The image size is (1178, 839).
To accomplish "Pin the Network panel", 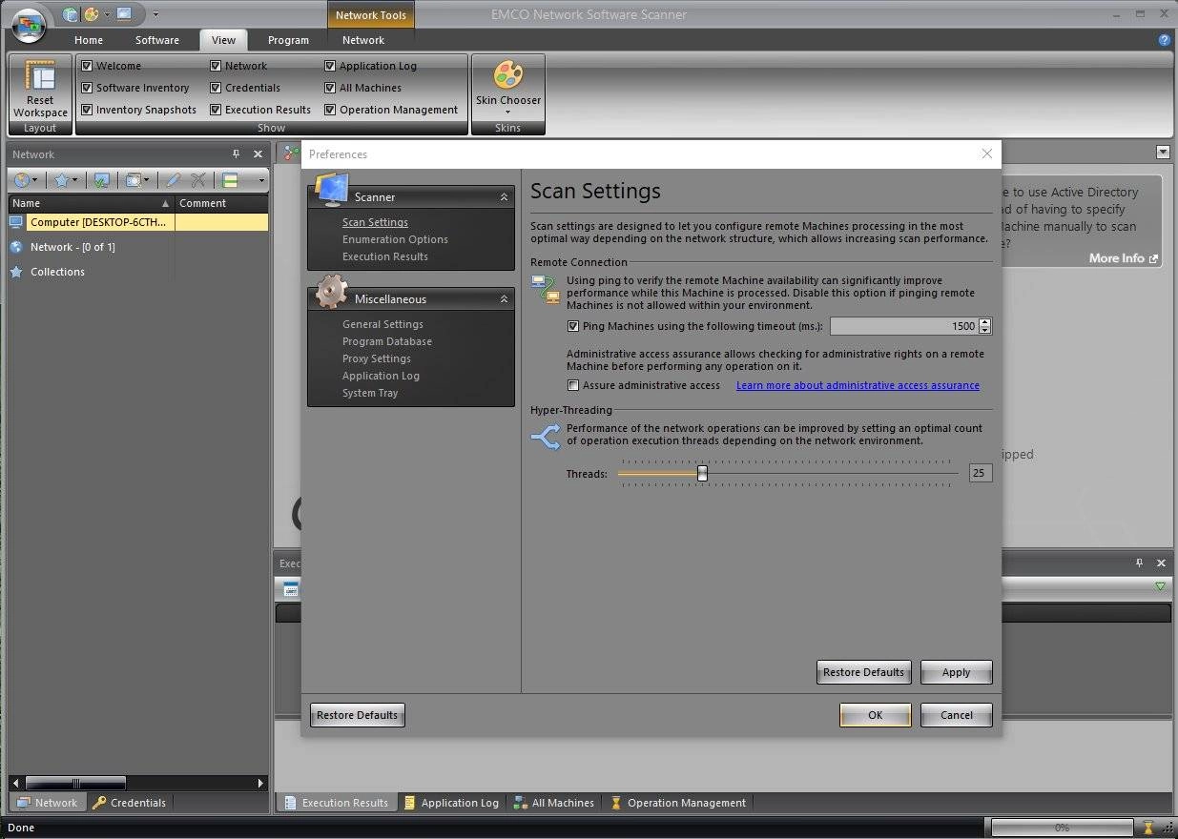I will pos(237,153).
